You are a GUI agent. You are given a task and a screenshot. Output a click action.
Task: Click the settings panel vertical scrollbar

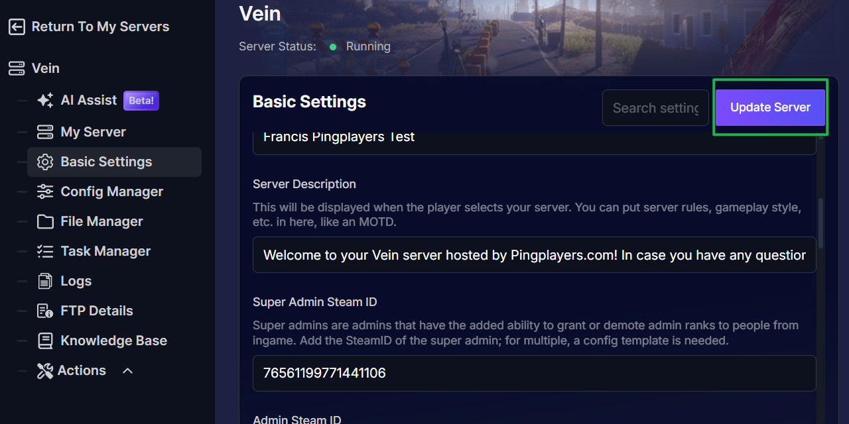point(820,223)
